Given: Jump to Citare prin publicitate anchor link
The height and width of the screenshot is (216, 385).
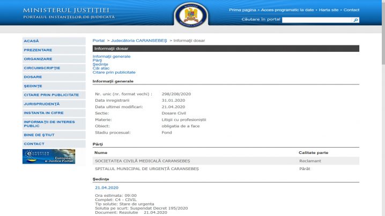Looking at the screenshot, I should coord(114,72).
